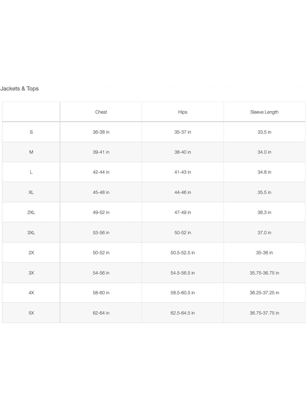Select the 54.5-56.5 in hips cell

[x=183, y=273]
